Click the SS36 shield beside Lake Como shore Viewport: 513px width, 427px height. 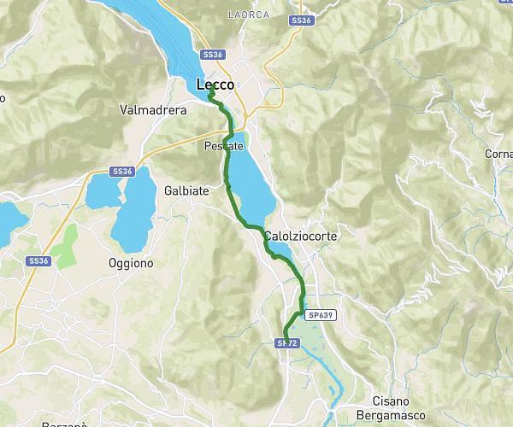[213, 55]
